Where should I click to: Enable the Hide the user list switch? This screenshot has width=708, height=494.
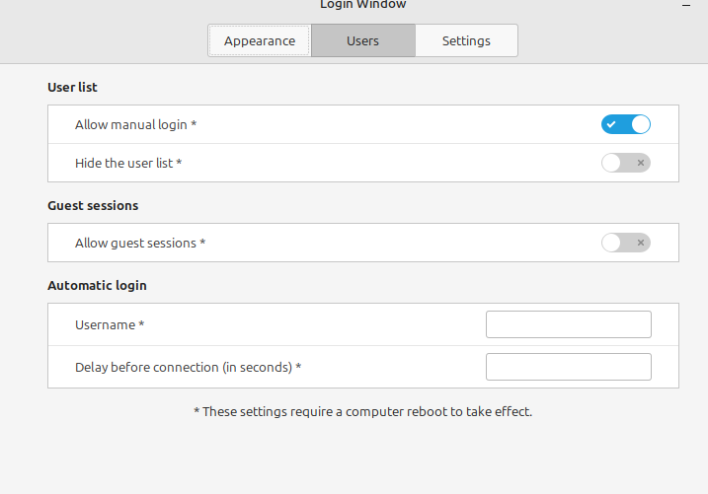click(x=626, y=163)
